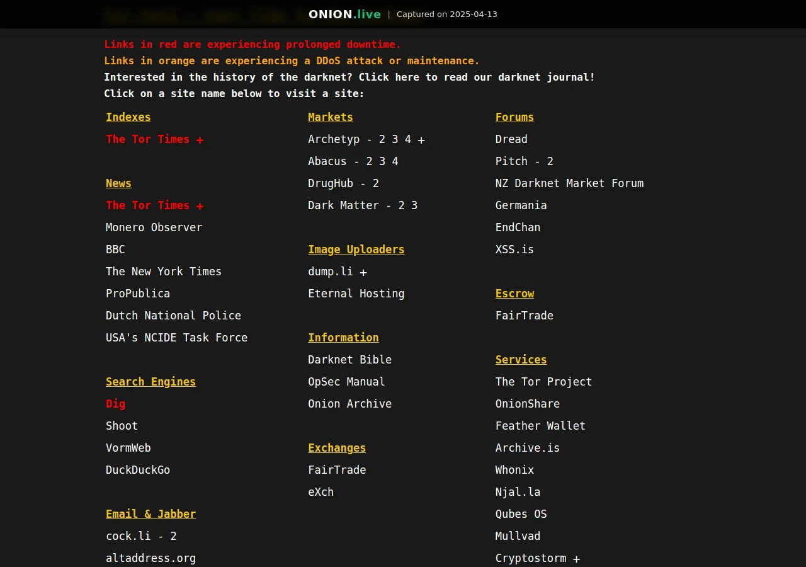Screen dimensions: 806x567
Task: Open The Tor Times link under News
Action: [147, 205]
